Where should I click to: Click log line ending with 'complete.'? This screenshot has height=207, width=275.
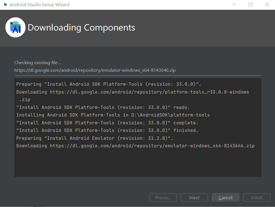107,123
